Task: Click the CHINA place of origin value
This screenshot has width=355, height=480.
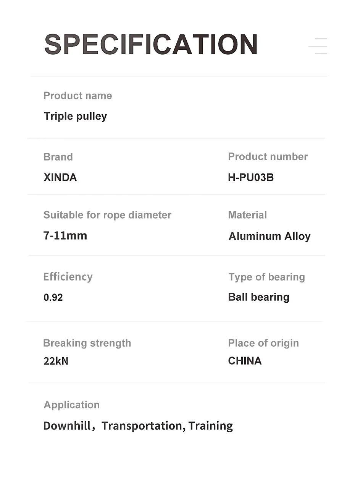Action: (245, 361)
